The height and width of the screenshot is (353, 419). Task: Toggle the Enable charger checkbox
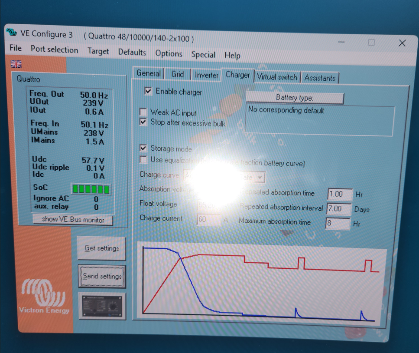point(148,91)
